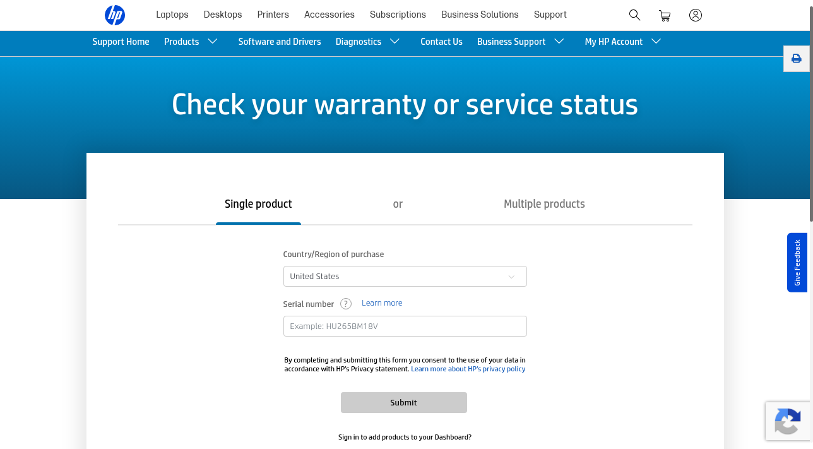813x449 pixels.
Task: Expand the Business Support chevron
Action: [x=559, y=42]
